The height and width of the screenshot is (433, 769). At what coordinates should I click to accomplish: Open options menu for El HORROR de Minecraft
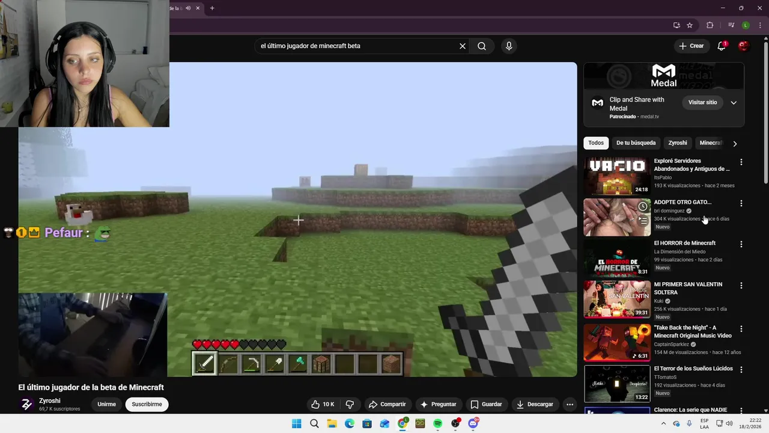point(741,244)
